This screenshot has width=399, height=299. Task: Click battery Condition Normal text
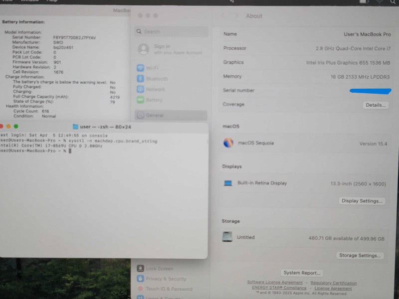point(49,116)
